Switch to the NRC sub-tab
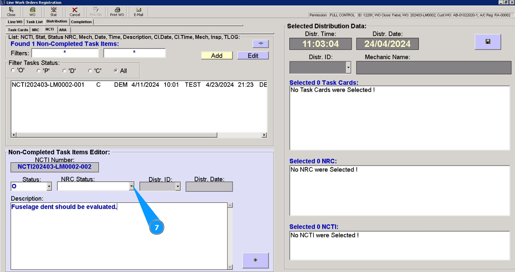The height and width of the screenshot is (272, 515). pyautogui.click(x=36, y=30)
